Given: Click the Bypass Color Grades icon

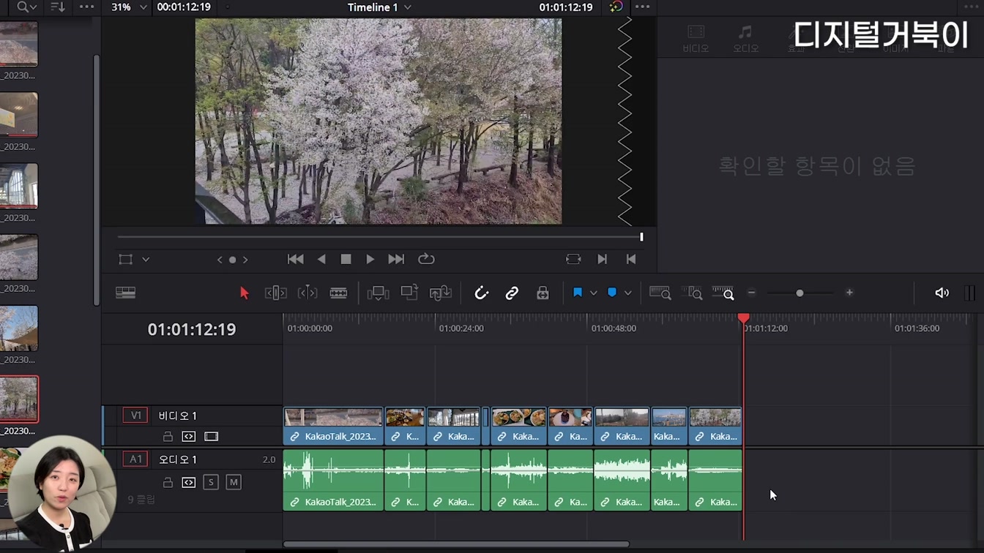Looking at the screenshot, I should tap(616, 7).
